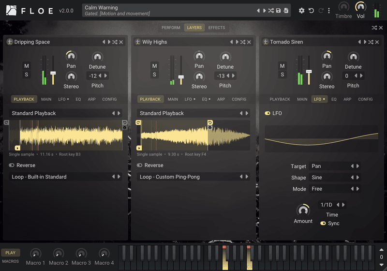Undo the last change
This screenshot has height=271, width=387.
point(311,11)
